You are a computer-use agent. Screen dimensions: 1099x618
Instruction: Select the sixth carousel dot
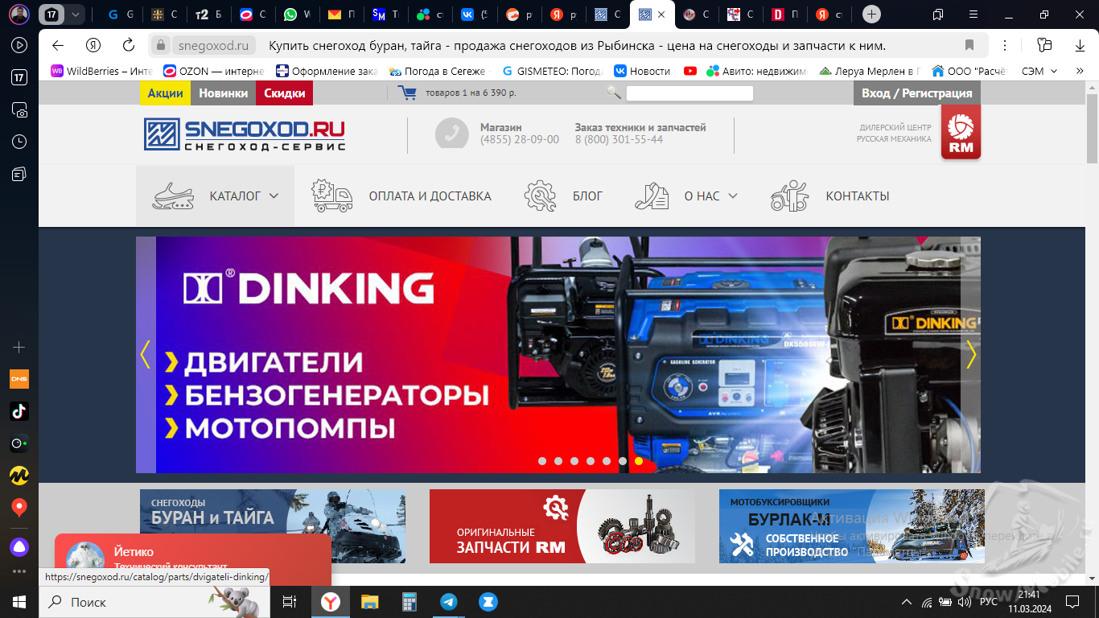tap(623, 461)
